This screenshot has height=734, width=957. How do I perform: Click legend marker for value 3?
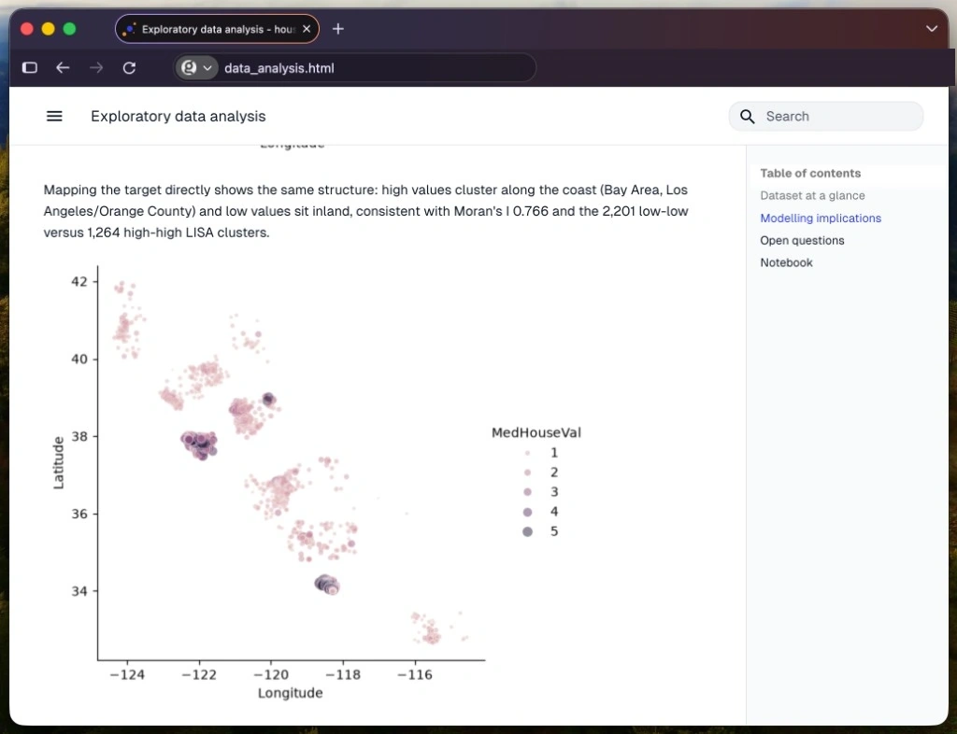coord(527,492)
